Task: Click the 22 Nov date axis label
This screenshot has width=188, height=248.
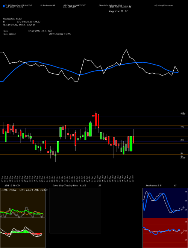Action: pos(133,178)
